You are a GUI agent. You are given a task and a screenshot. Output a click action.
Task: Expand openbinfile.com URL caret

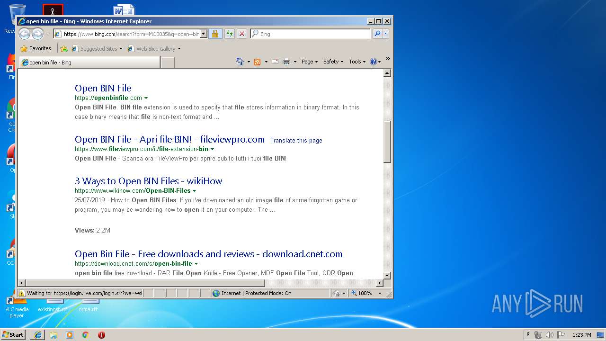coord(146,98)
